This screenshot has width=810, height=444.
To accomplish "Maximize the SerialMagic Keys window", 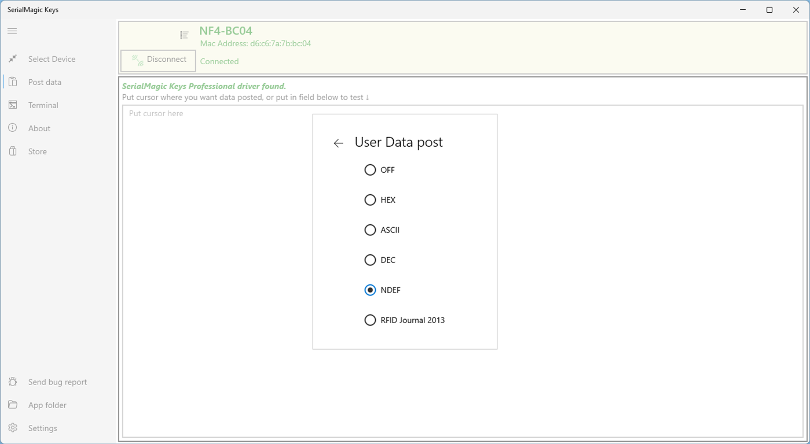I will pos(769,10).
